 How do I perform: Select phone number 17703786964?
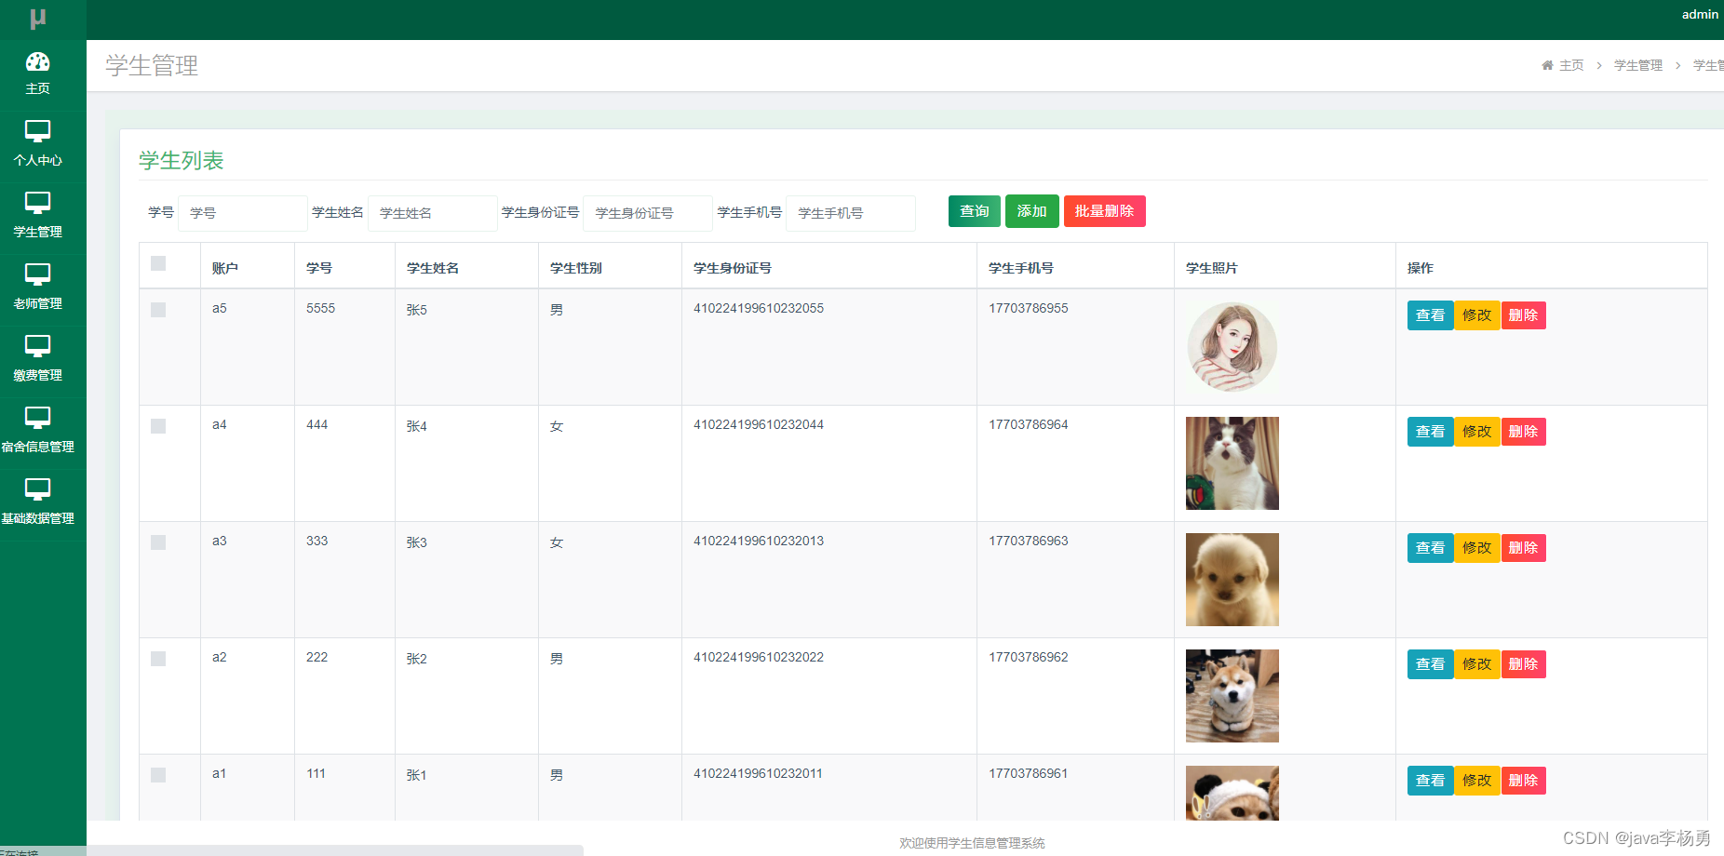coord(1029,424)
